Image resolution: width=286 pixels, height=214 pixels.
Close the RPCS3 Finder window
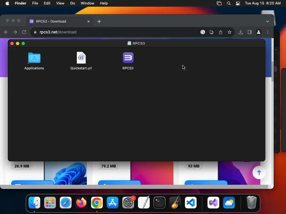12,43
